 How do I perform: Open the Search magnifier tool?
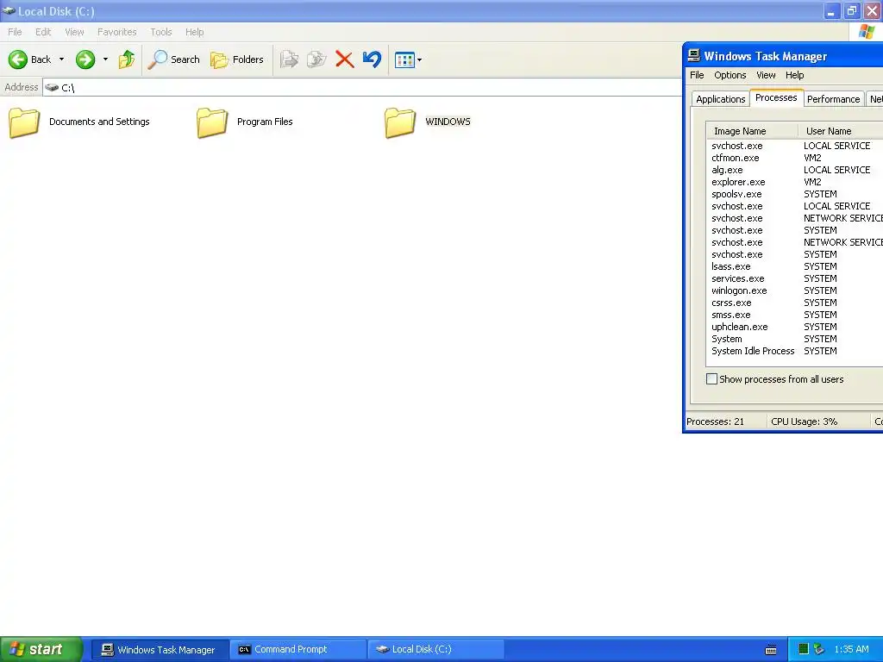(173, 59)
